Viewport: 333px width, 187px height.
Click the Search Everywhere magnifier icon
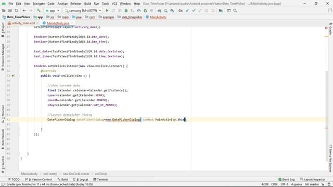235,10
